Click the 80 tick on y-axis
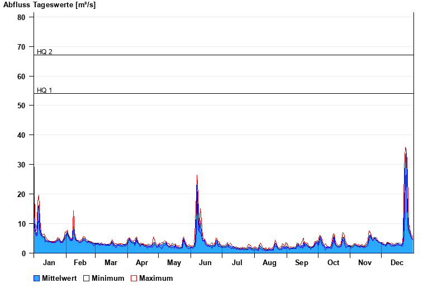 pyautogui.click(x=21, y=17)
